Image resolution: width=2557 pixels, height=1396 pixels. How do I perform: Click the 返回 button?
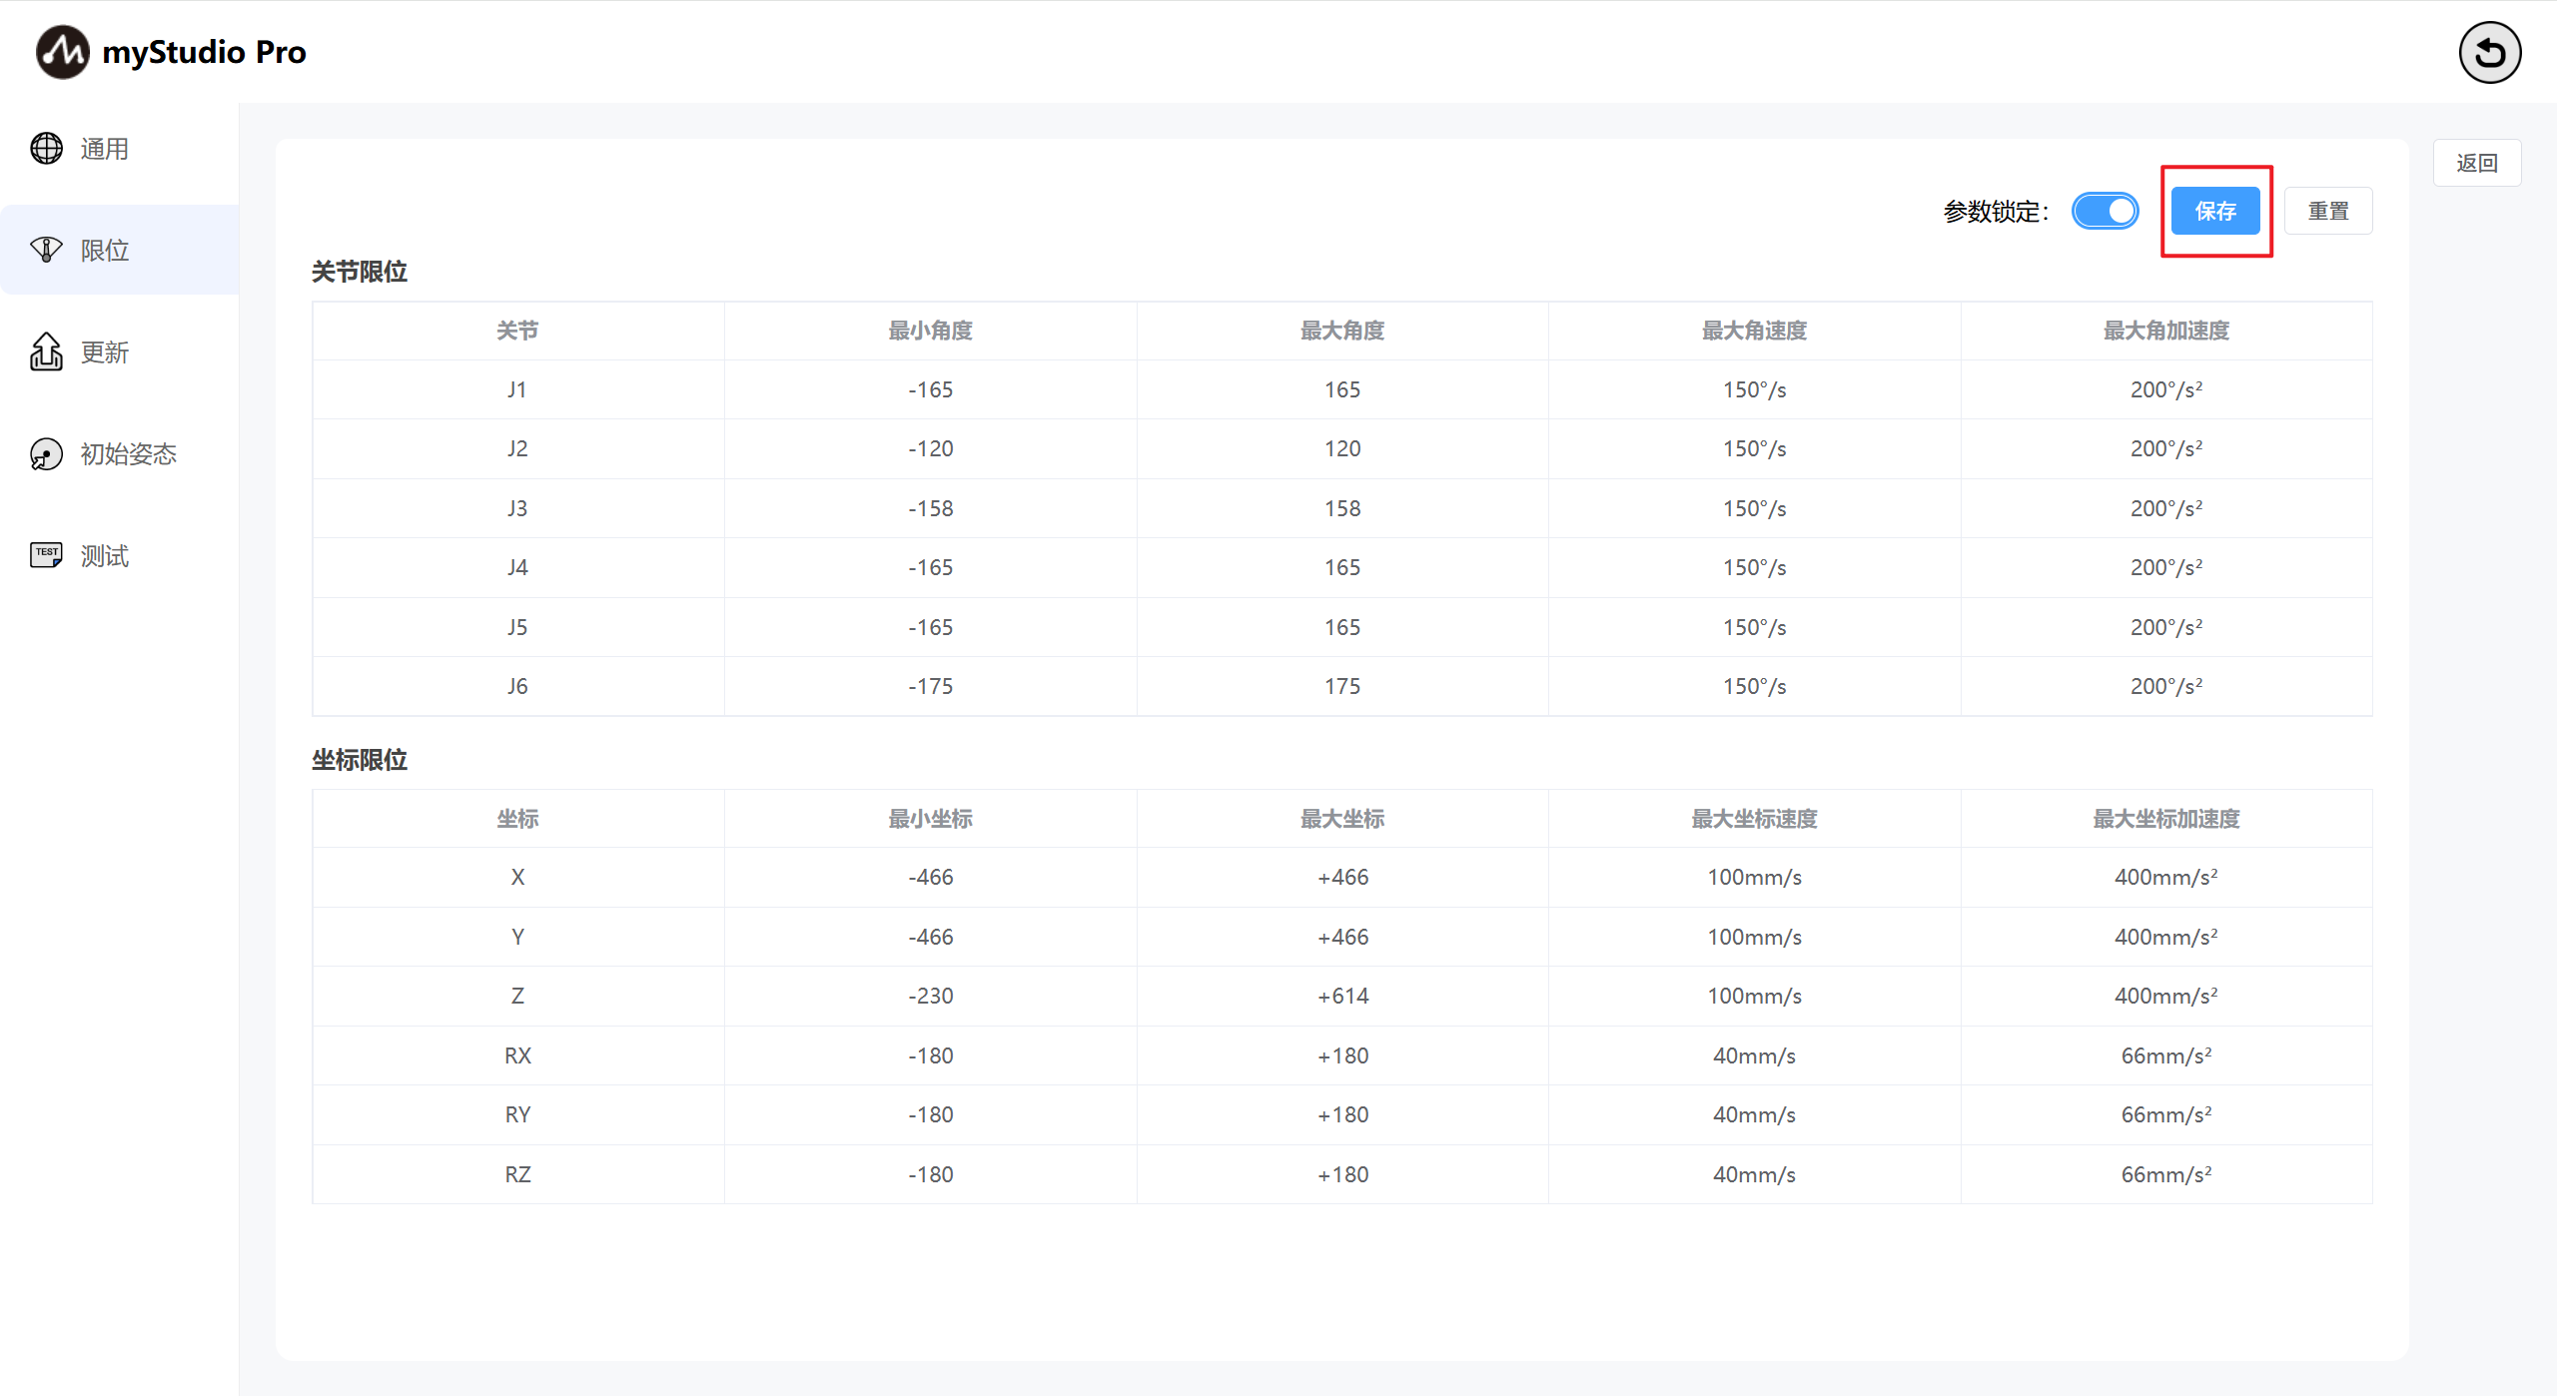[x=2476, y=163]
